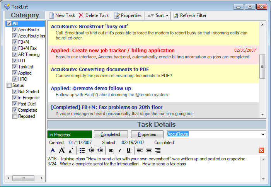This screenshot has height=187, width=271.
Task: Click the Properties button in Task Details
Action: pos(147,134)
